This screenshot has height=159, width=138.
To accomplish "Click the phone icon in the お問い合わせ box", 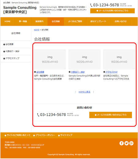I will [38, 115].
